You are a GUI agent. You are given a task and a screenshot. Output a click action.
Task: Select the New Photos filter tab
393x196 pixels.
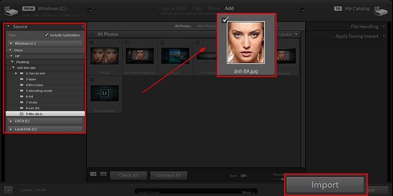pyautogui.click(x=207, y=26)
